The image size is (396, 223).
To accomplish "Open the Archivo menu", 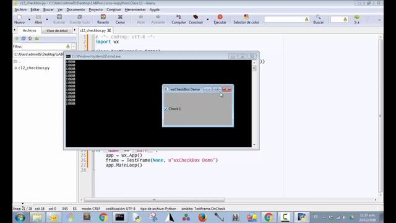I will coord(20,10).
